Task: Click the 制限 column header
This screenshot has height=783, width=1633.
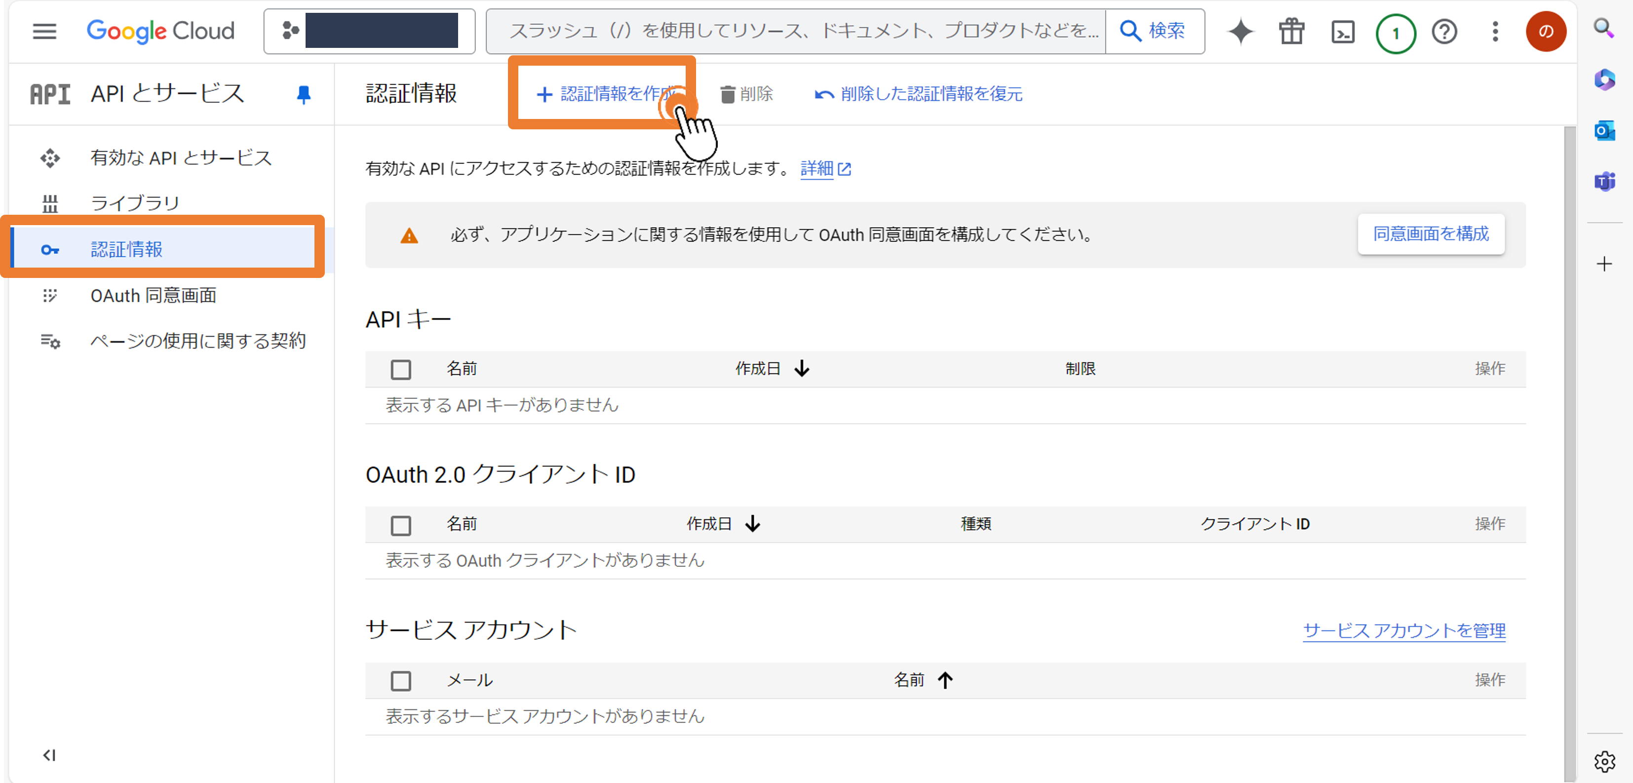Action: (x=1080, y=369)
